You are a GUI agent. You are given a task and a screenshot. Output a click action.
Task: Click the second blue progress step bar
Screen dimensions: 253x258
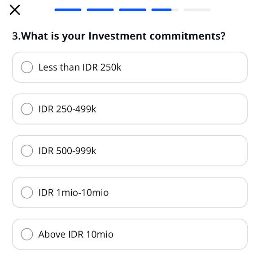click(x=100, y=10)
